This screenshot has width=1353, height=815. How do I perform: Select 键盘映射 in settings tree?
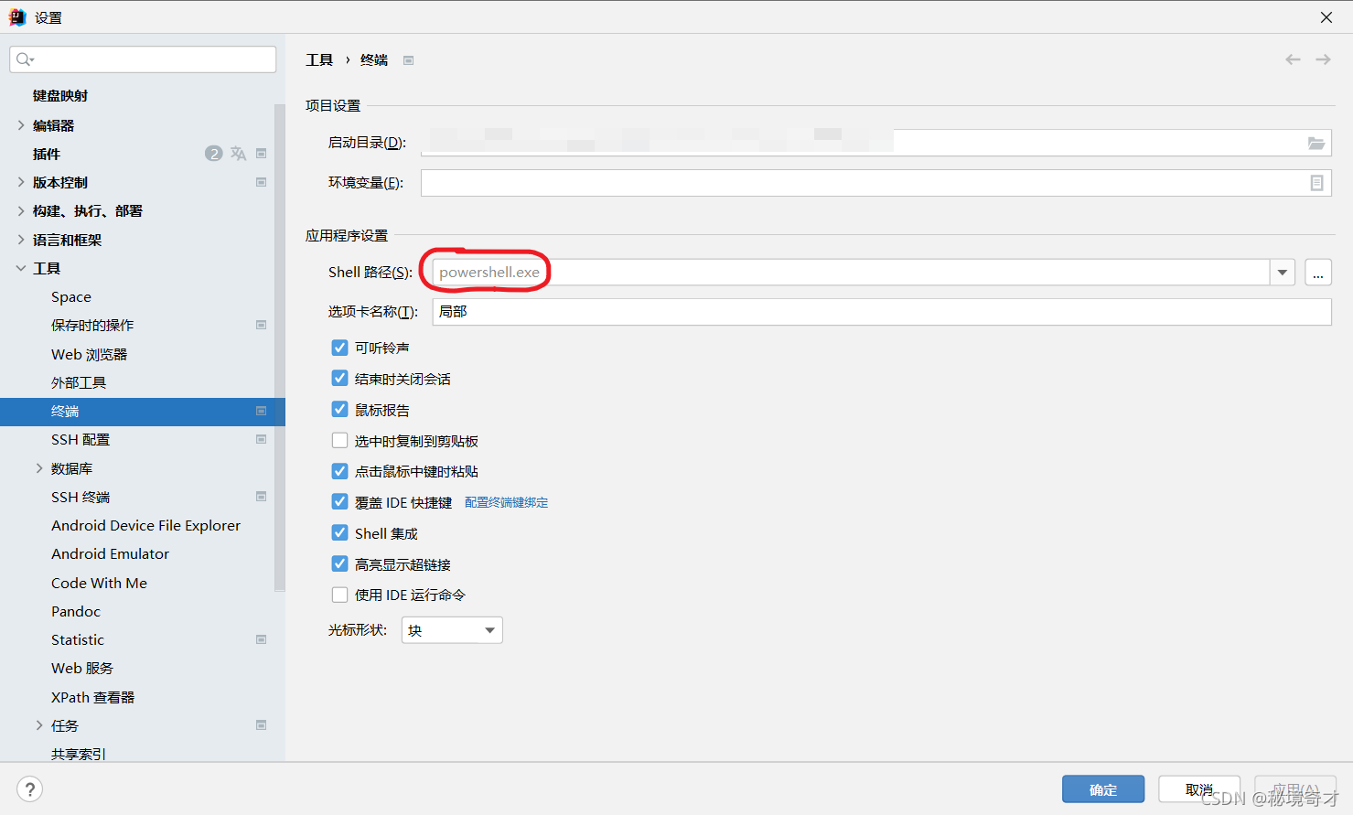click(60, 96)
